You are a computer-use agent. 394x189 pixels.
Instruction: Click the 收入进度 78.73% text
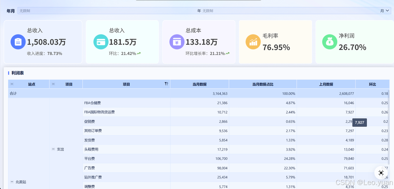(x=45, y=54)
